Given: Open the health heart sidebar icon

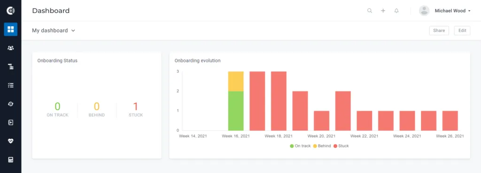Looking at the screenshot, I should tap(11, 141).
